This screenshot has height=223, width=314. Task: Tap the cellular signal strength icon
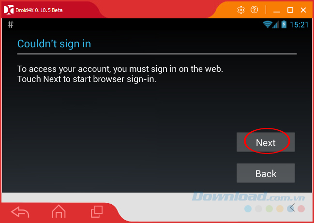pyautogui.click(x=276, y=25)
